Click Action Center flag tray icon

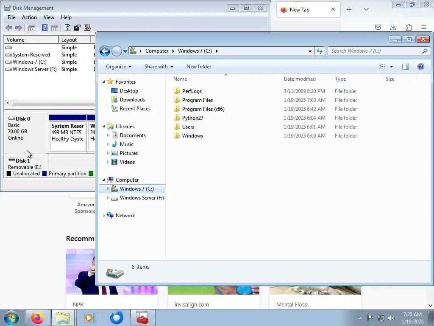tap(370, 318)
